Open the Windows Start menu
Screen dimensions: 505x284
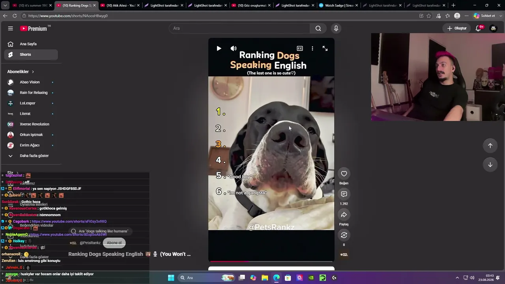[x=171, y=278]
